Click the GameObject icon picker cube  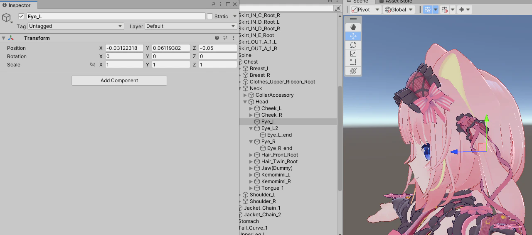(6, 17)
